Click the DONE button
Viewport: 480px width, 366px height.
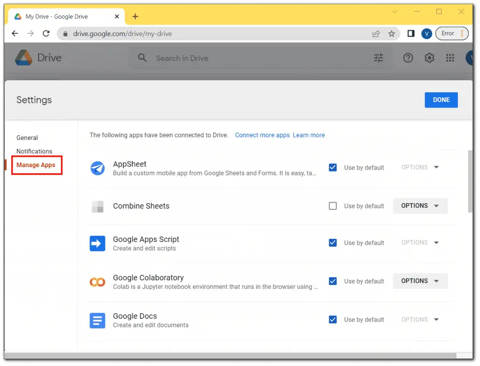[x=441, y=100]
